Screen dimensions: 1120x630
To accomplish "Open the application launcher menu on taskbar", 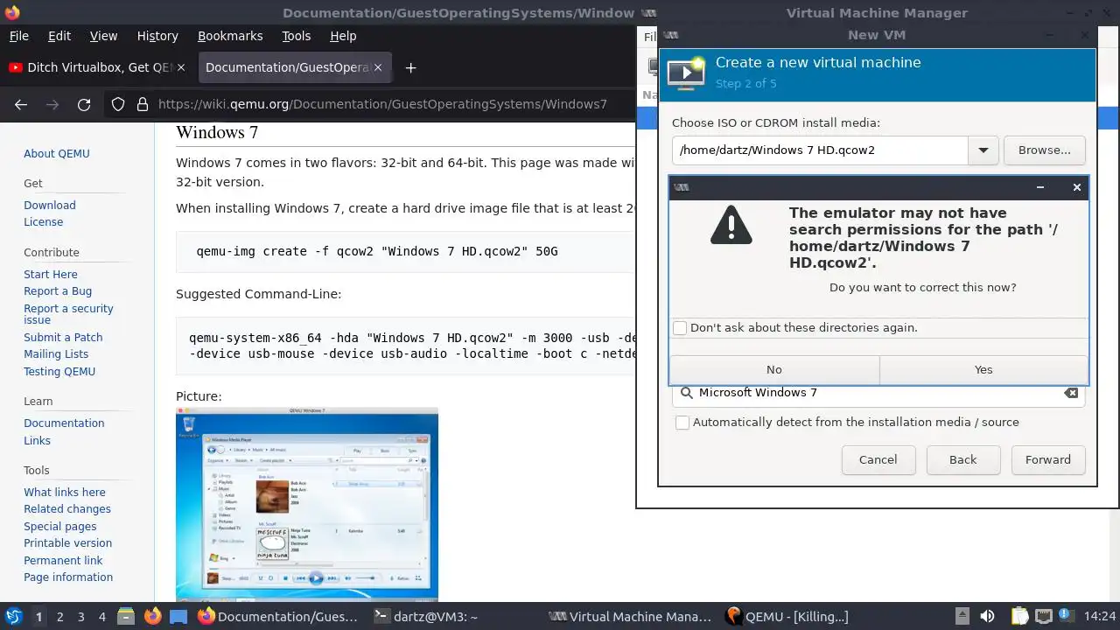I will point(13,616).
